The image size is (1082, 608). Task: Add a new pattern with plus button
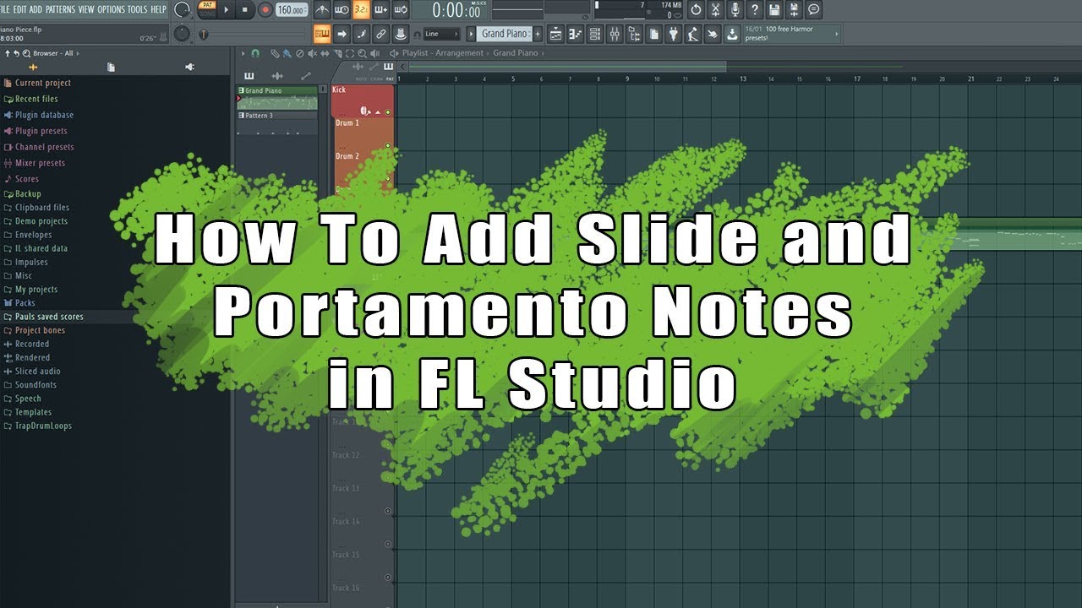point(538,34)
